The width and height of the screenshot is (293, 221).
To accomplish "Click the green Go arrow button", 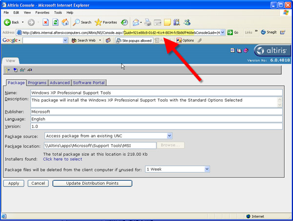I will point(233,33).
